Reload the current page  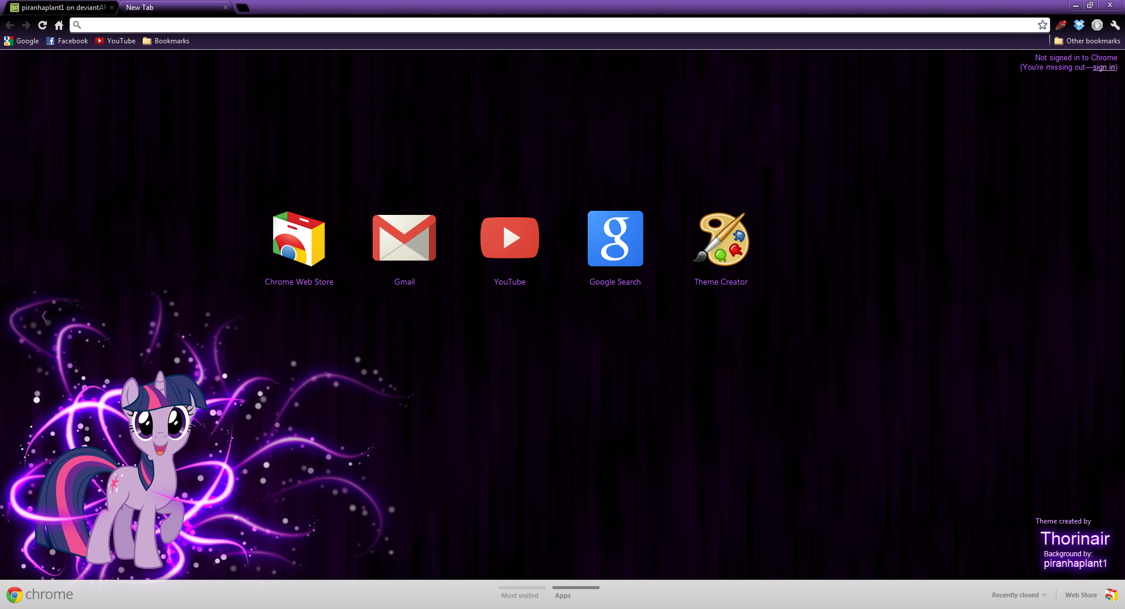click(x=42, y=25)
